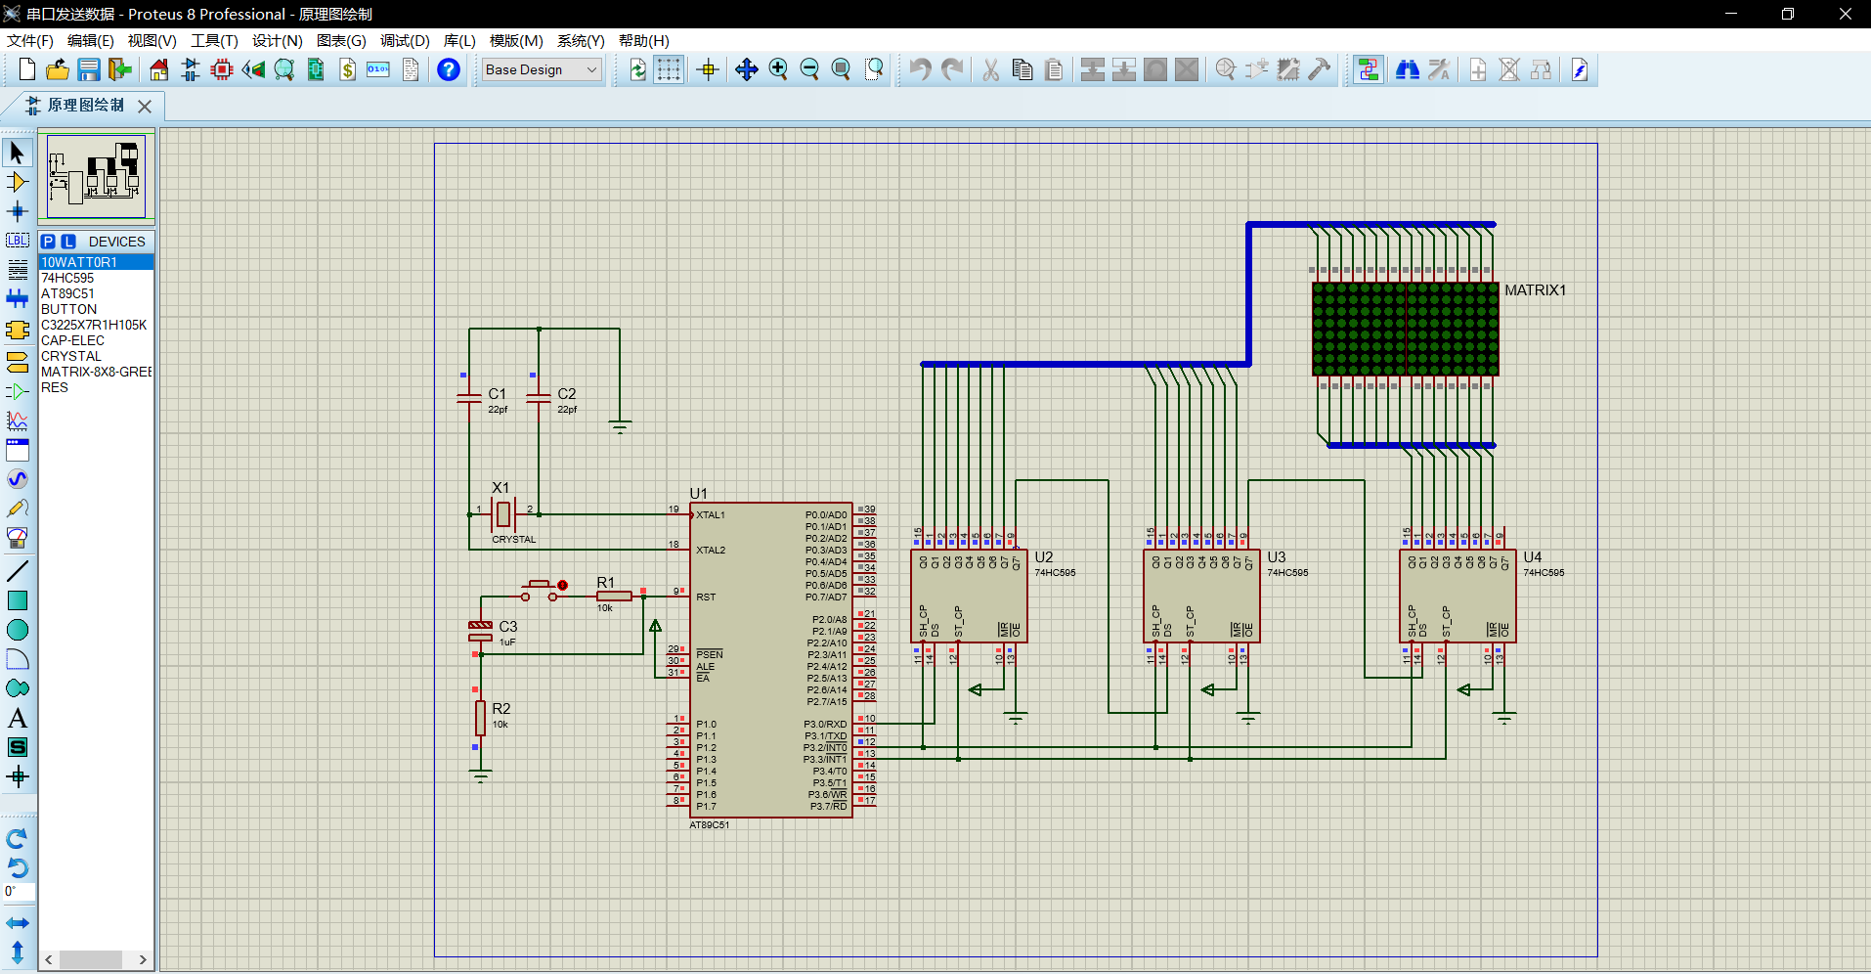The height and width of the screenshot is (974, 1871).
Task: Select the Subcircuit Mode tool
Action: [x=18, y=331]
